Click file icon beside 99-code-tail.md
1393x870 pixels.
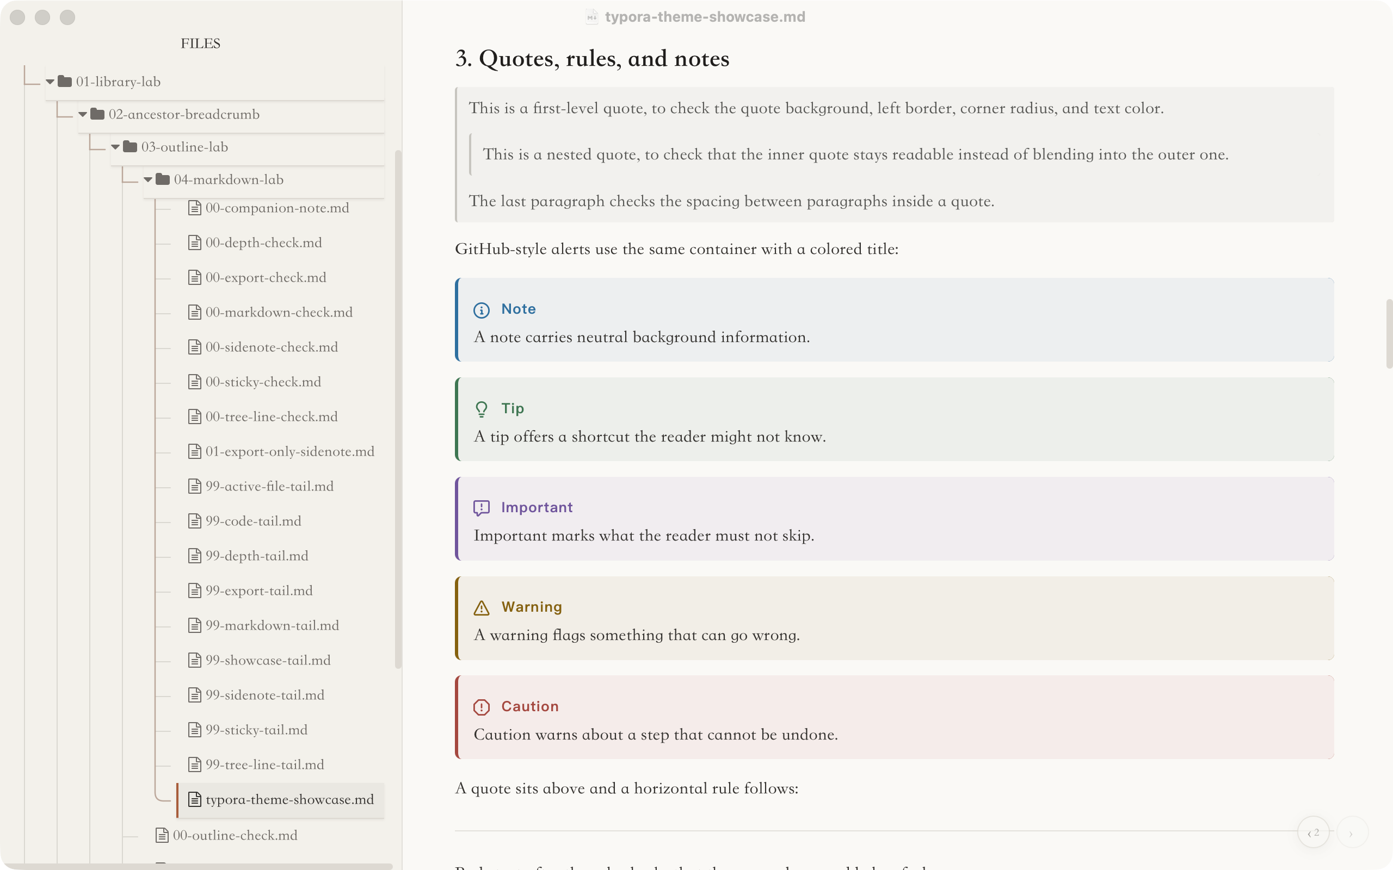point(195,521)
